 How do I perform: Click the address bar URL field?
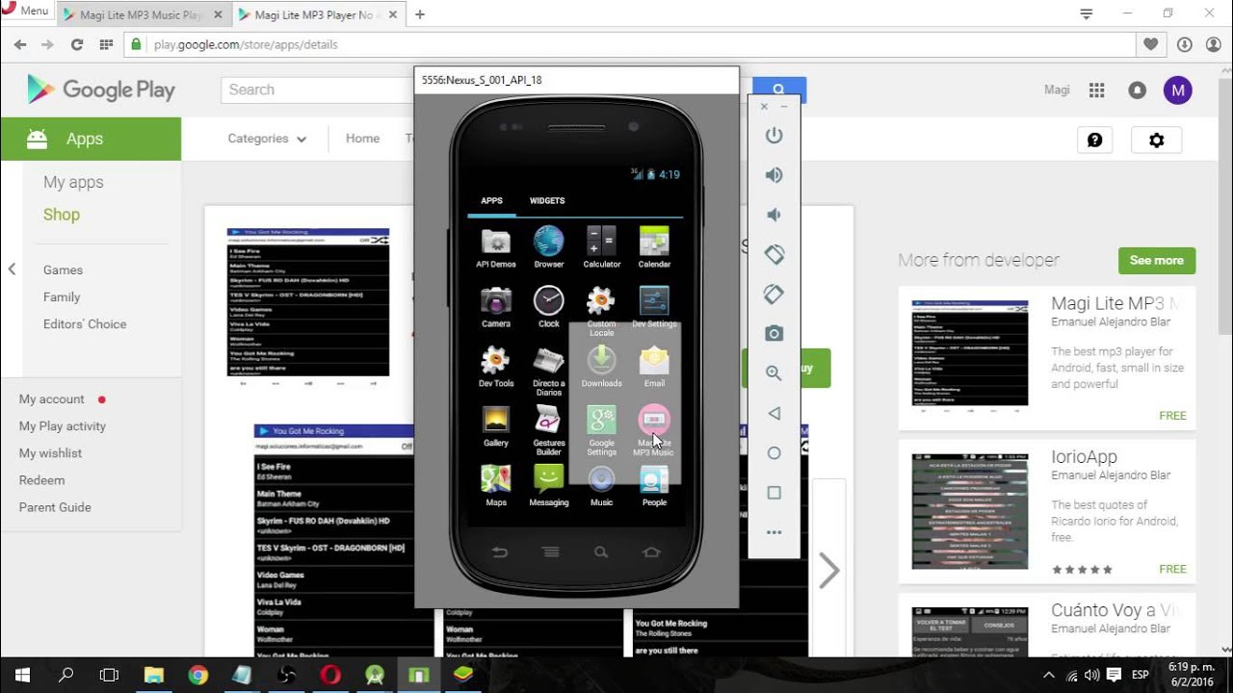point(631,44)
